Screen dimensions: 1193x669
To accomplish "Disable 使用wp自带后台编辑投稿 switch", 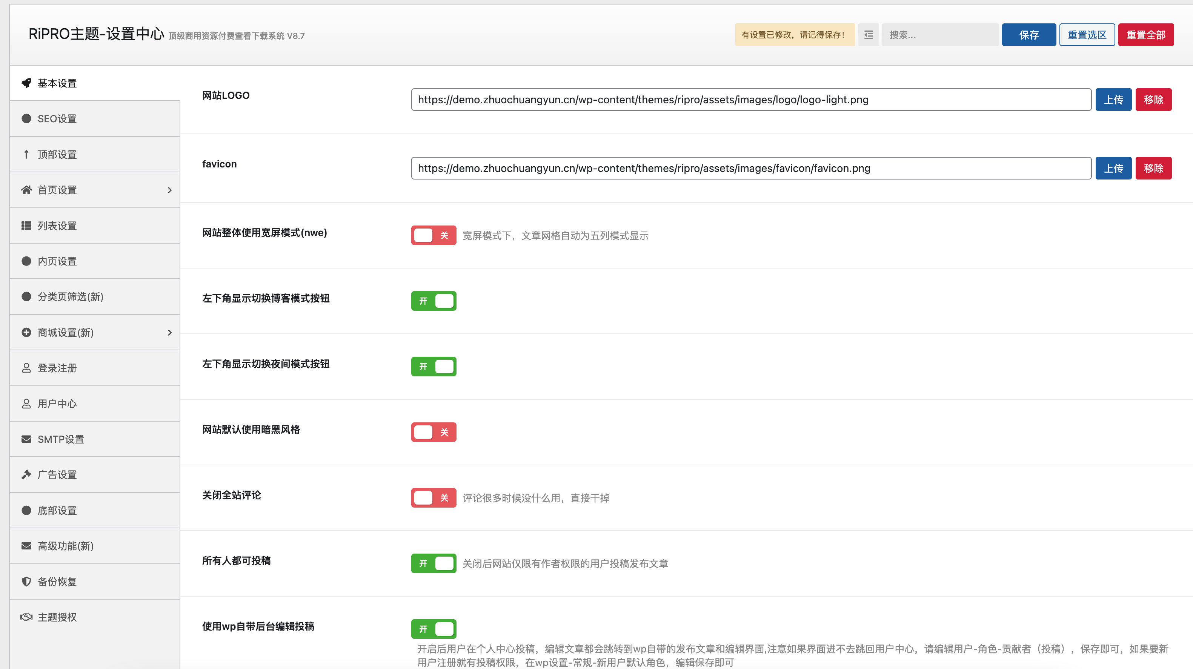I will click(x=434, y=629).
